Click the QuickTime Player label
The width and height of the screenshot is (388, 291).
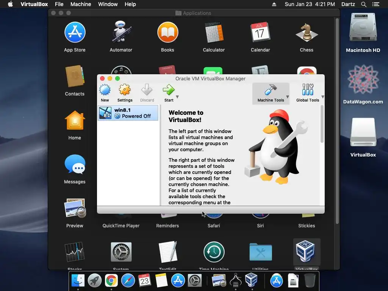point(121,226)
